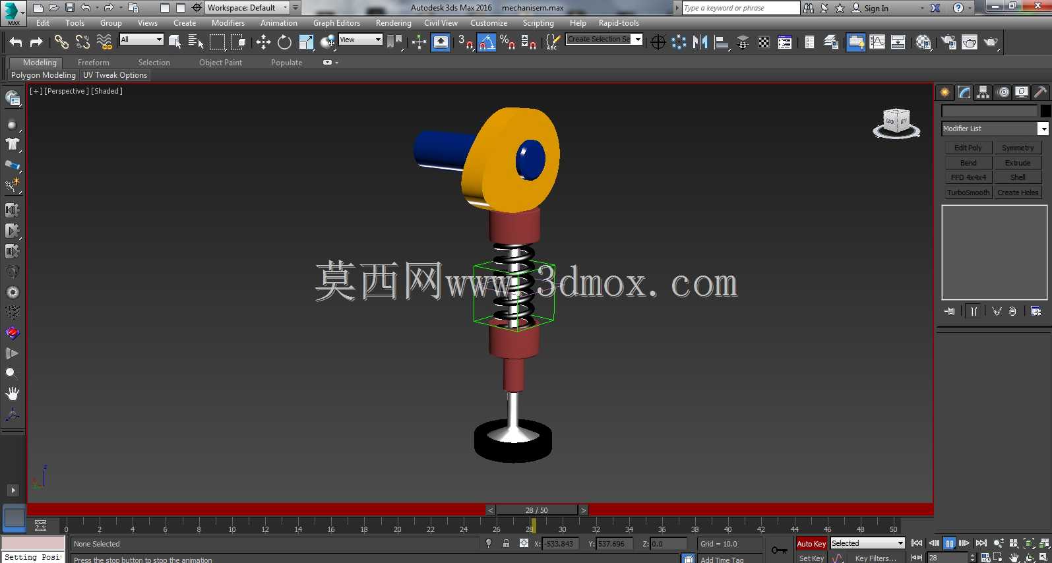Switch to the Object Paint ribbon tab
1052x563 pixels.
tap(220, 63)
